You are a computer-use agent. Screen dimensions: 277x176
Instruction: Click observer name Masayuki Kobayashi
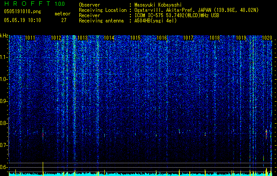click(158, 5)
